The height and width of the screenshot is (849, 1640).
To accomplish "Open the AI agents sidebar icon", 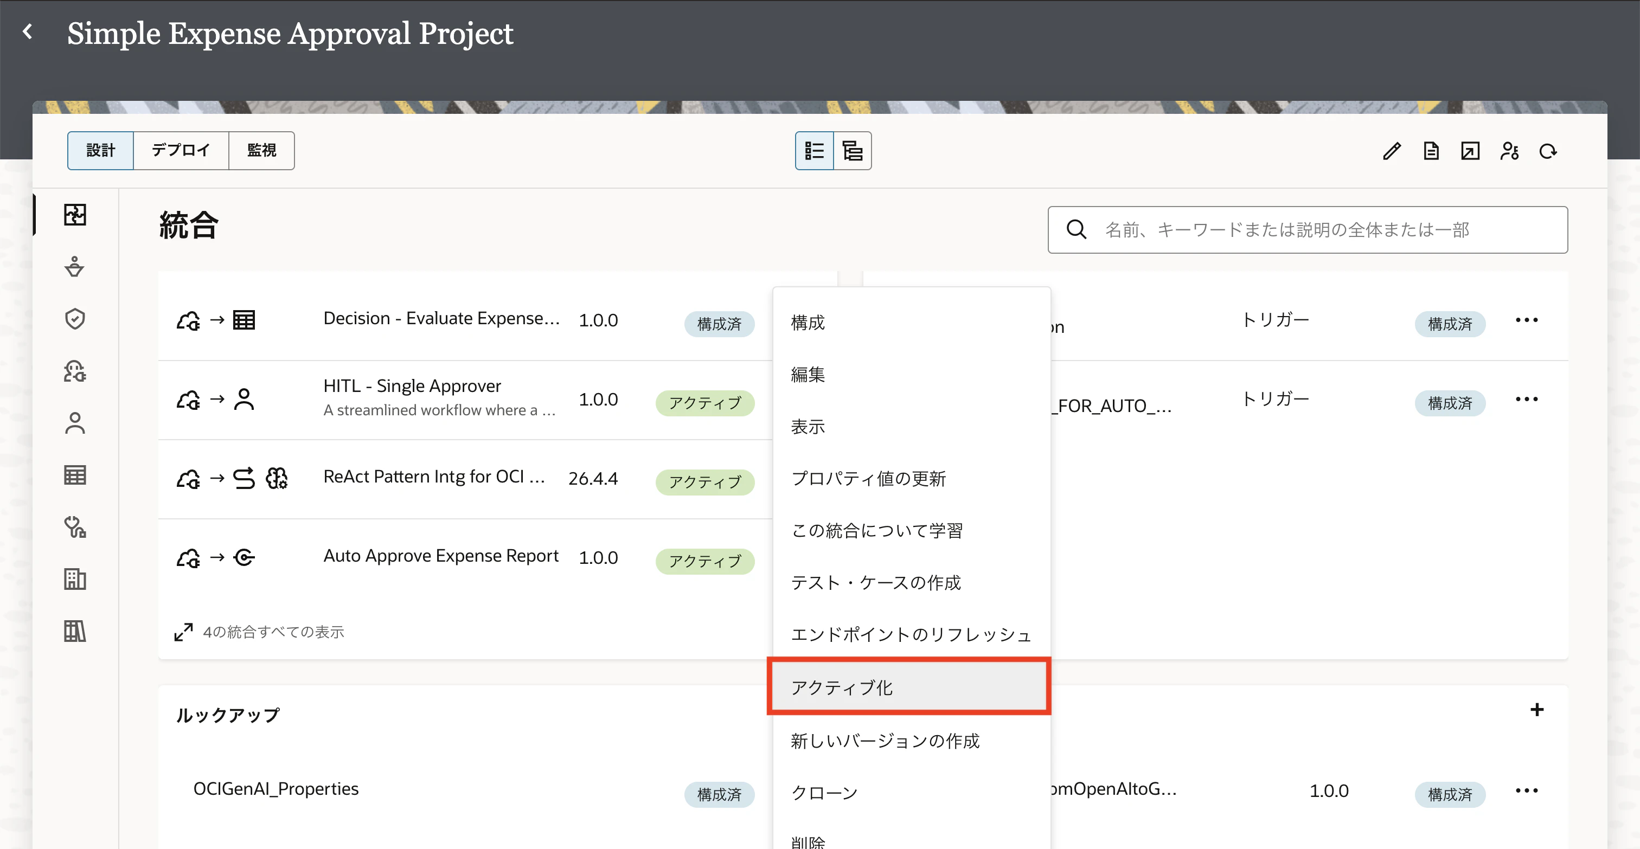I will [x=75, y=371].
